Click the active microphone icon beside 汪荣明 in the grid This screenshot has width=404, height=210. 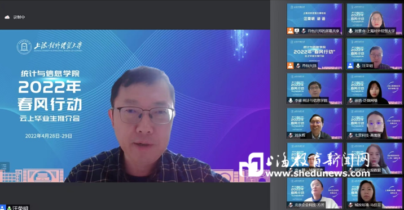[x=358, y=66]
